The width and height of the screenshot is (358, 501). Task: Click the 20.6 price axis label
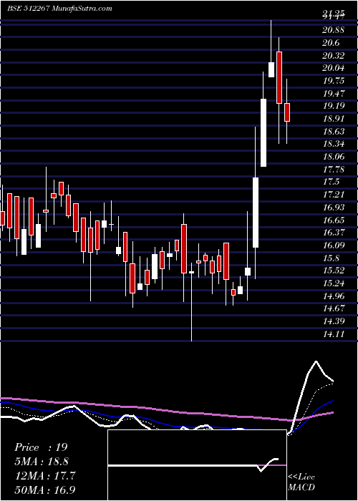tap(331, 43)
